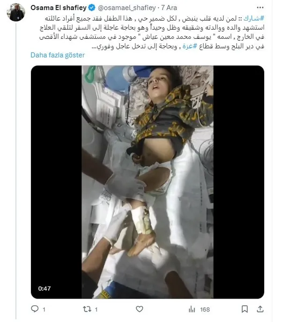The height and width of the screenshot is (322, 281).
Task: Click the retweet count number 1
Action: tap(96, 309)
